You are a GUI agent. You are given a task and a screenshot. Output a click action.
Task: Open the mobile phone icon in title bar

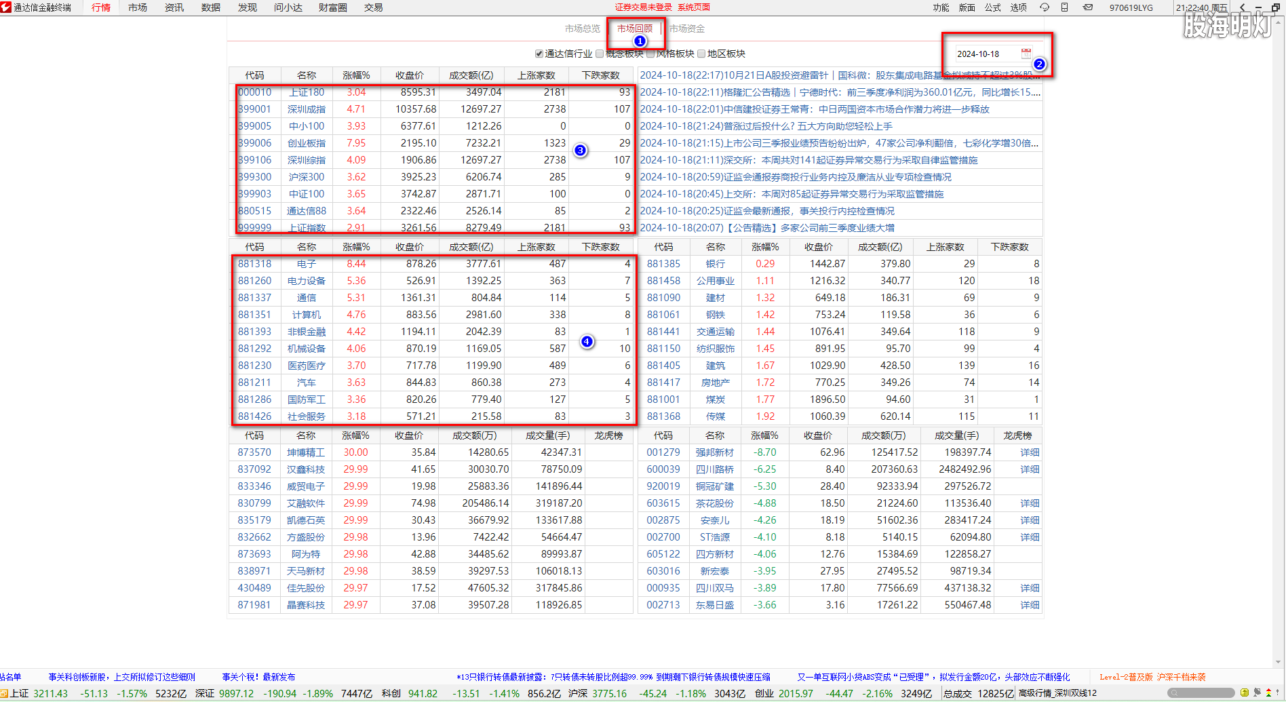tap(1065, 7)
